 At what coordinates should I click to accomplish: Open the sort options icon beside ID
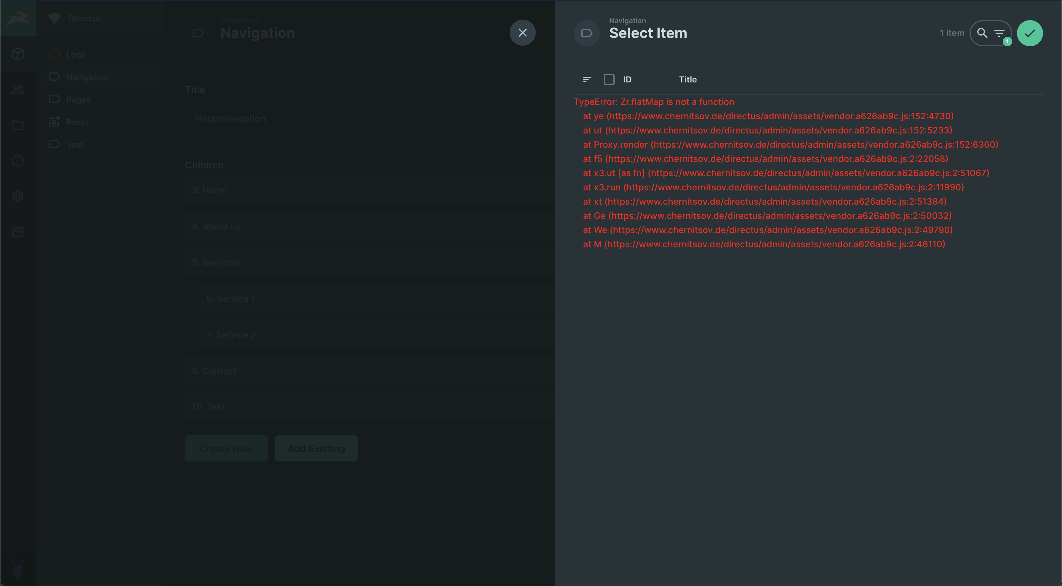pos(587,79)
